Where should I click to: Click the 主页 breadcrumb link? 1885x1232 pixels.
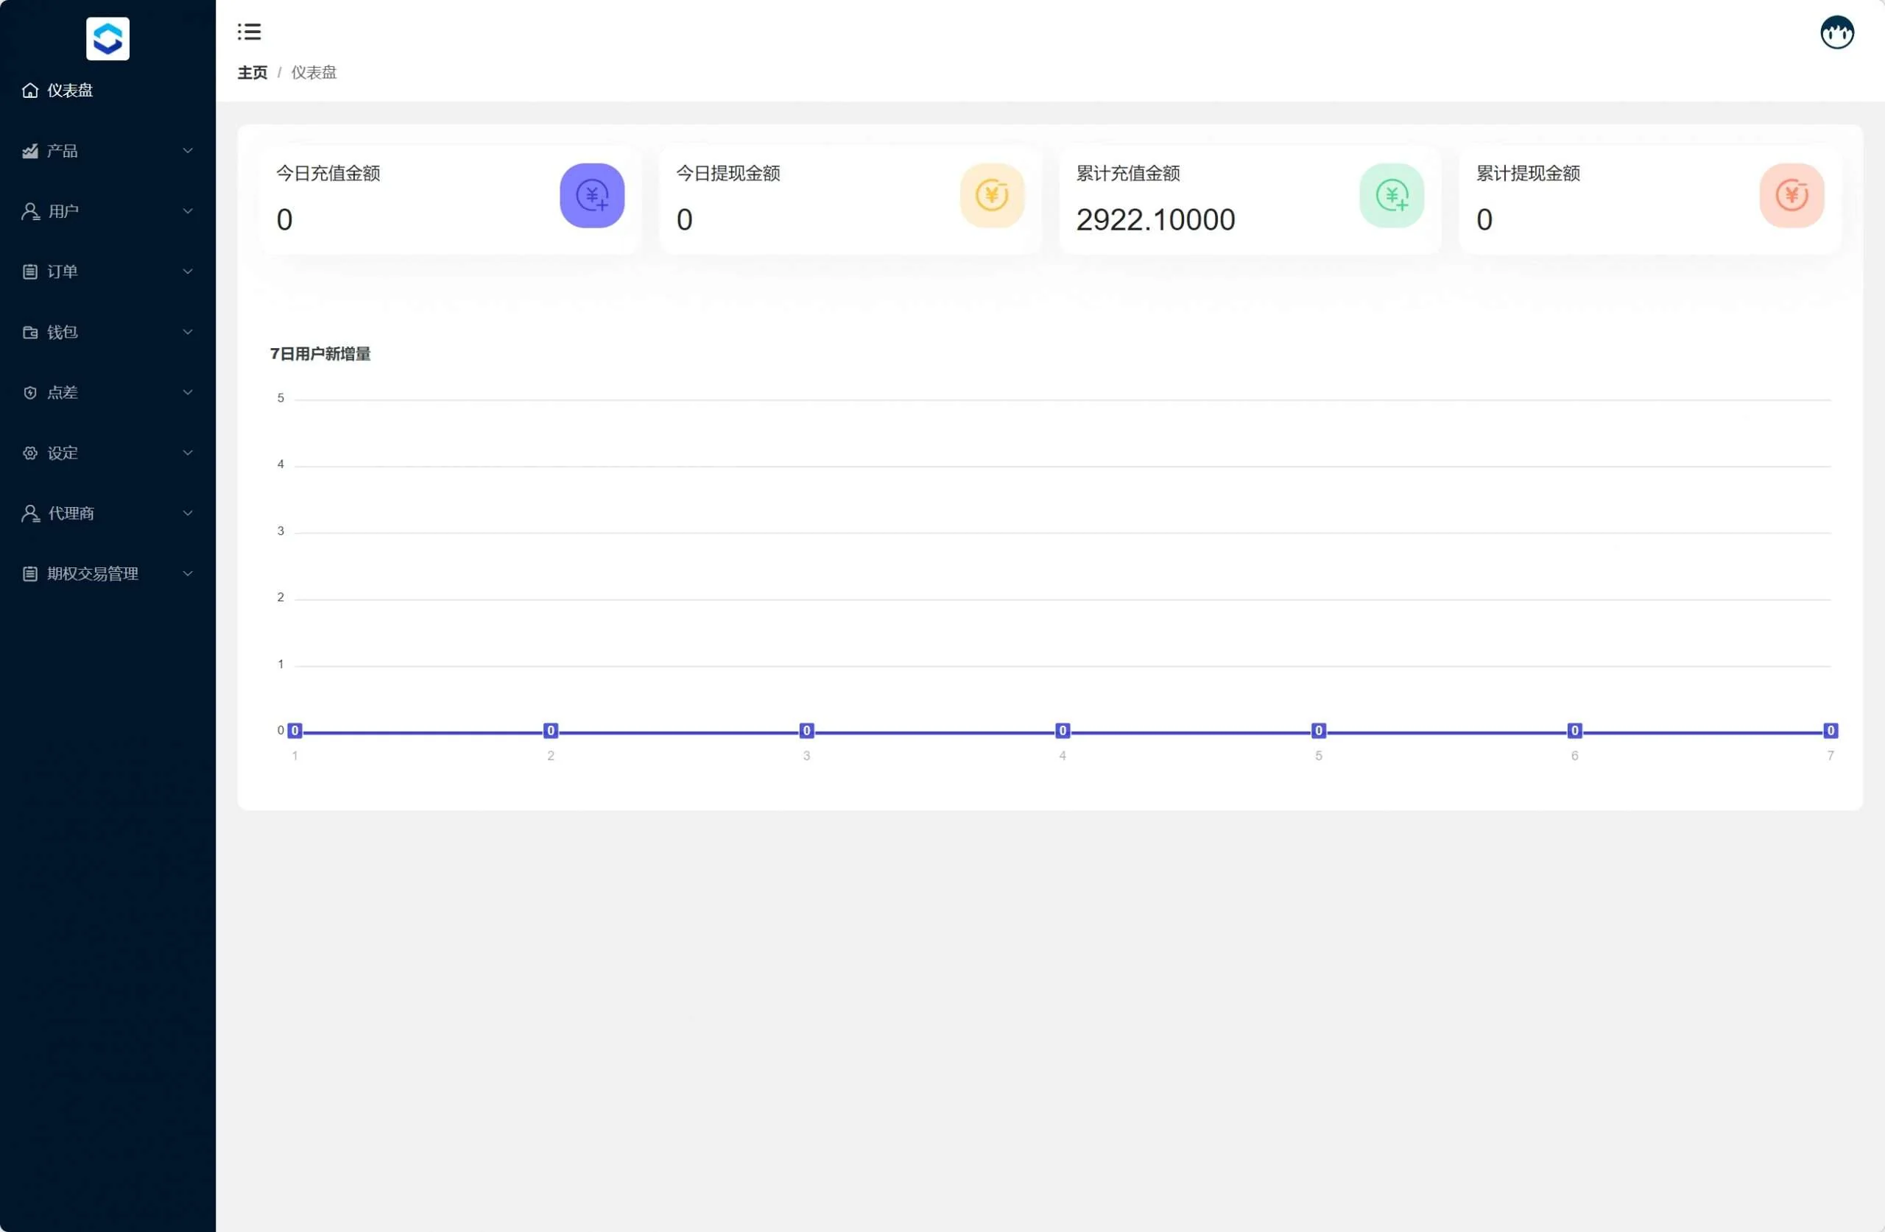coord(252,72)
